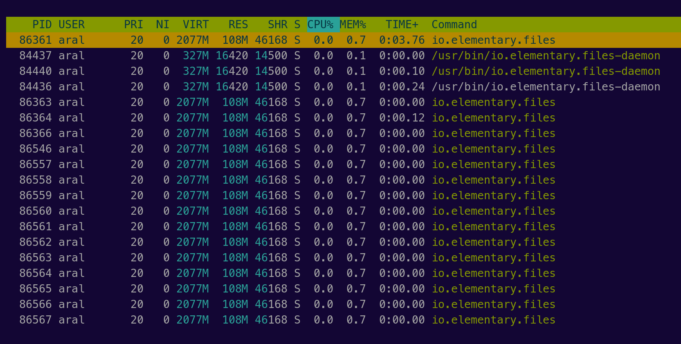
Task: Click io.elementary.files command of PID 86363
Action: pos(494,102)
